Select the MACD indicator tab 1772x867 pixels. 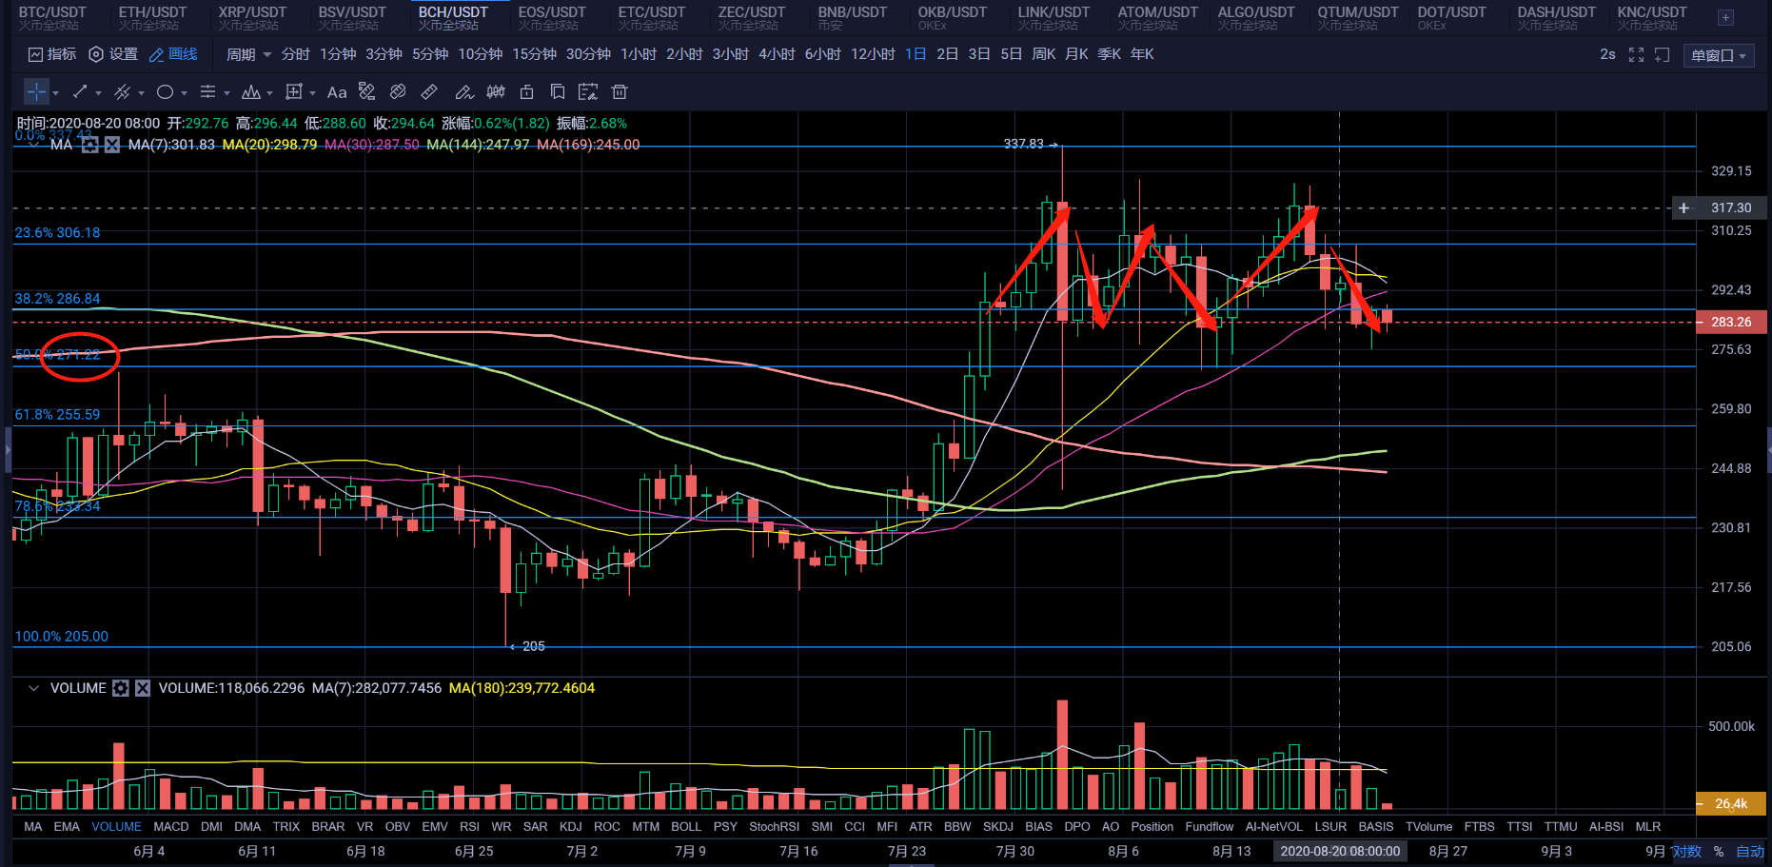pos(171,827)
